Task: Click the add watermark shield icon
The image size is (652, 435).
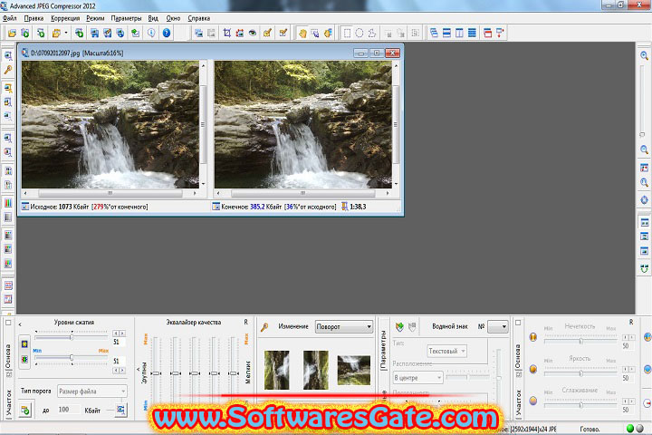Action: pyautogui.click(x=399, y=327)
